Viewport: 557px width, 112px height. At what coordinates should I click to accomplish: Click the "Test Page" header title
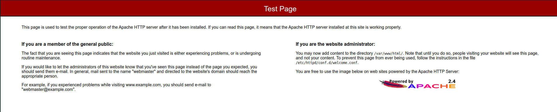[x=280, y=9]
